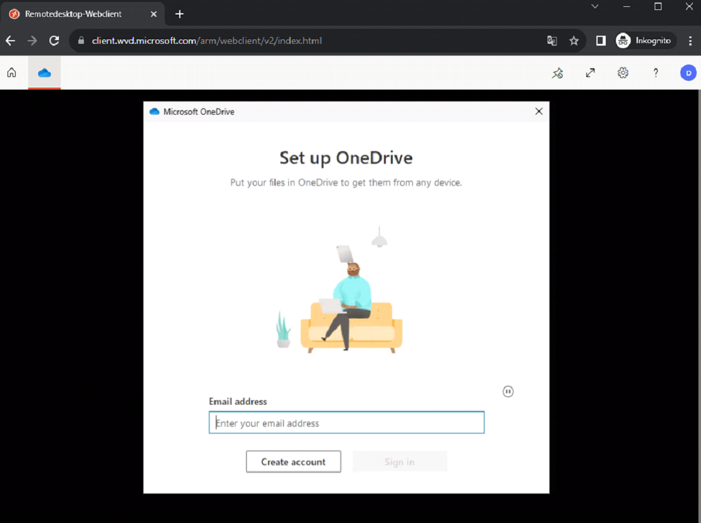The image size is (701, 523).
Task: Click "Put your files in OneDrive" subtitle
Action: (346, 182)
